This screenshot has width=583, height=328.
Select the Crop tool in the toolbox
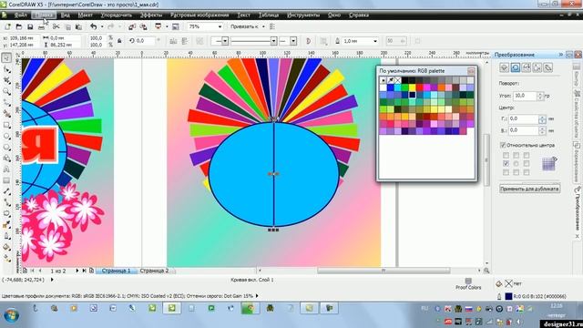coord(6,80)
